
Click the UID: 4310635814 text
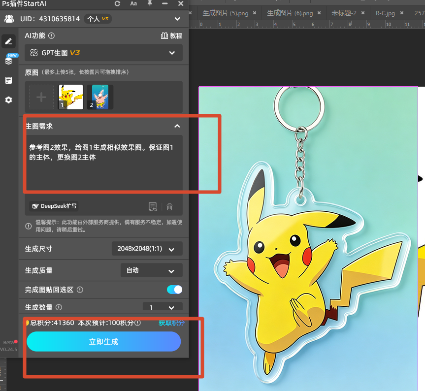click(x=50, y=19)
